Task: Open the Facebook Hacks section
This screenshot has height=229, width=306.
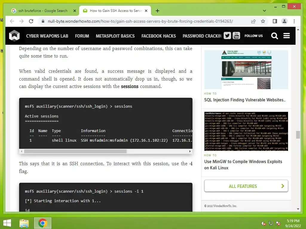Action: [159, 36]
